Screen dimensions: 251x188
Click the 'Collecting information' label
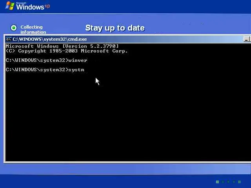click(x=33, y=29)
